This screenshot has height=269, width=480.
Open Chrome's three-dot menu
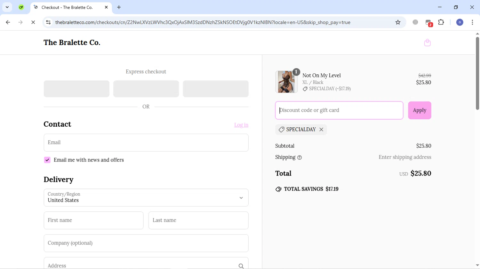coord(472,22)
